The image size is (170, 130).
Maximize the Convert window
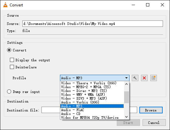[148, 5]
